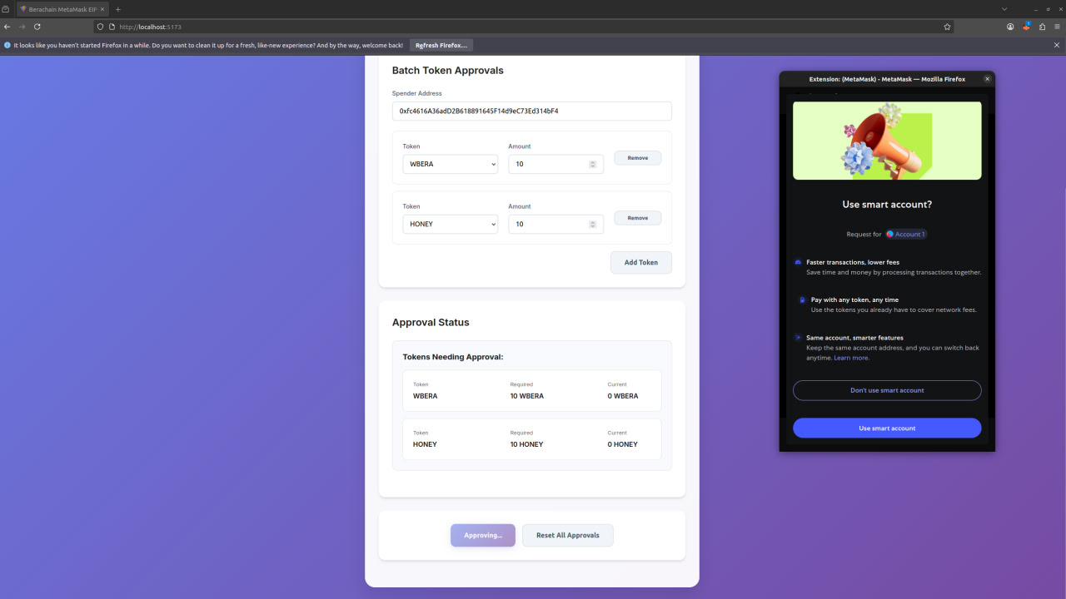
Task: Click the shield tracking protection icon
Action: coord(101,27)
